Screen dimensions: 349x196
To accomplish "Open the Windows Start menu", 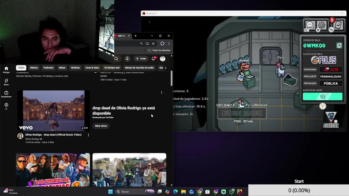I will 110,192.
